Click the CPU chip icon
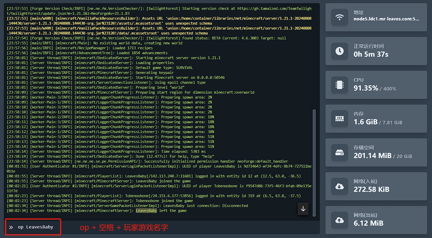This screenshot has height=238, width=432. point(339,85)
